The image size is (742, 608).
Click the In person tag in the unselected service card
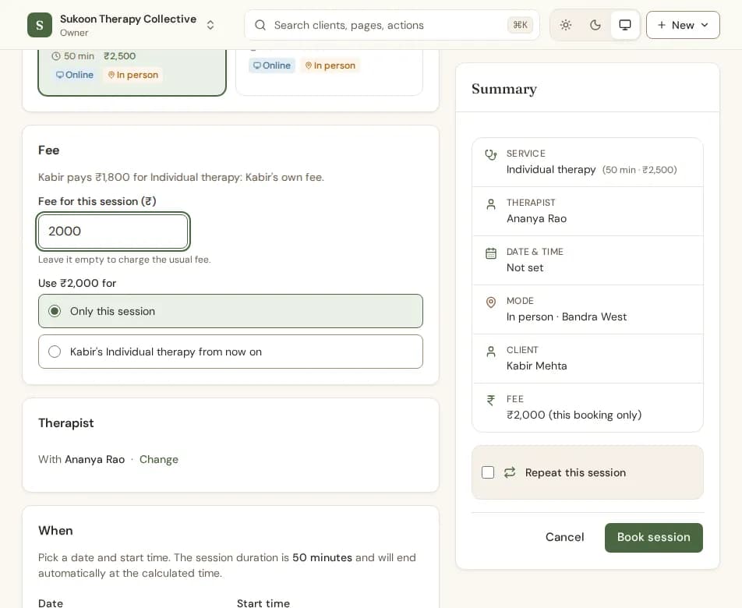[330, 65]
